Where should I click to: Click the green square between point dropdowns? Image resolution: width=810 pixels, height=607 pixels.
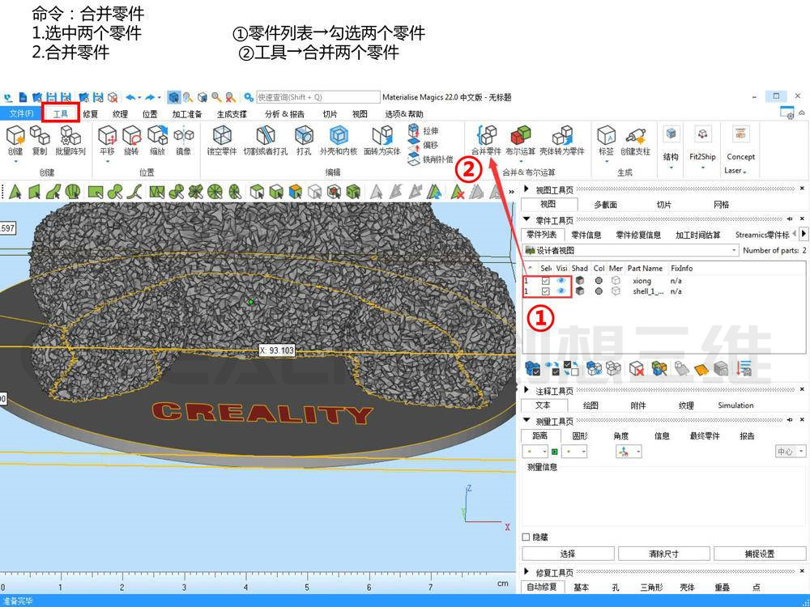[554, 452]
